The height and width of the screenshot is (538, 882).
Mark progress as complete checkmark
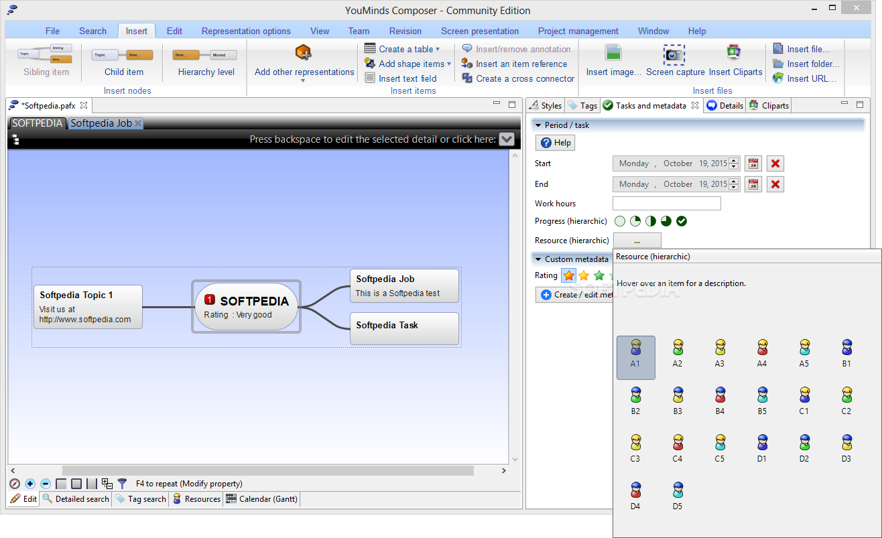click(682, 221)
